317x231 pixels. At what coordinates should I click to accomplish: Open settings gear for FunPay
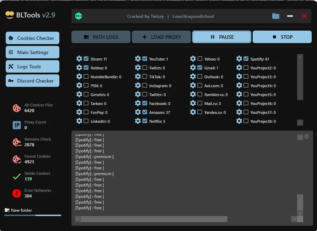coord(79,112)
